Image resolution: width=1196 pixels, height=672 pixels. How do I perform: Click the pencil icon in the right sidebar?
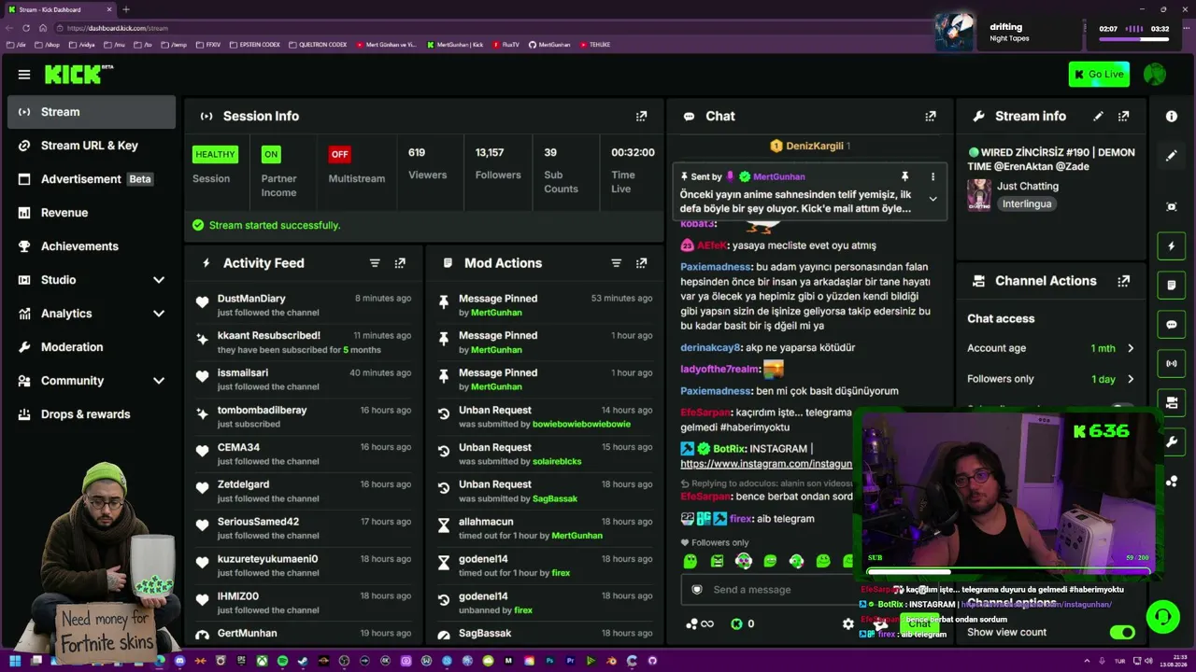[1172, 156]
